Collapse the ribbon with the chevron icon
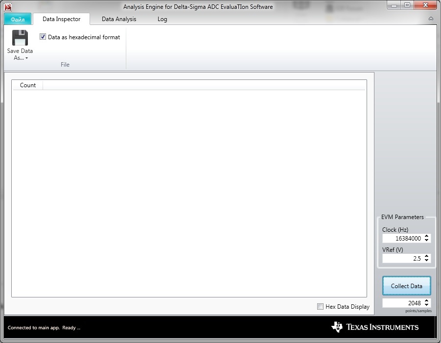Screen dimensions: 441x343 pos(431,19)
